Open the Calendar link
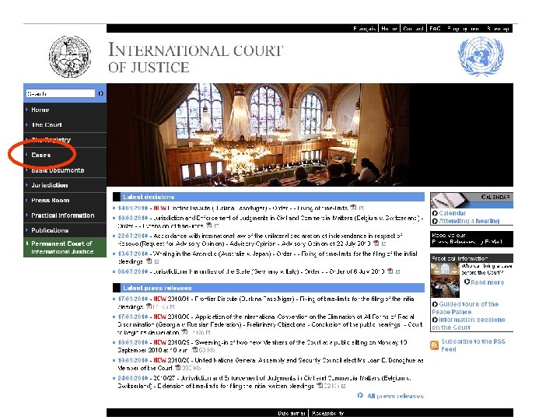Viewport: 560px width, 420px height. [453, 213]
